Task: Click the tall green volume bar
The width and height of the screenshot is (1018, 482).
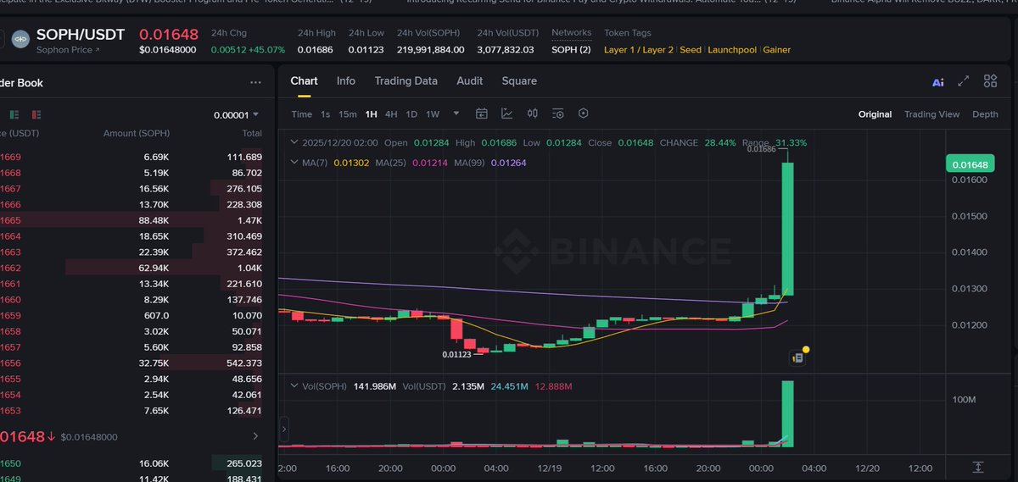Action: pyautogui.click(x=787, y=413)
